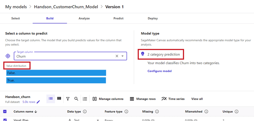Clear the Target column selection
The image size is (254, 121).
click(x=117, y=56)
